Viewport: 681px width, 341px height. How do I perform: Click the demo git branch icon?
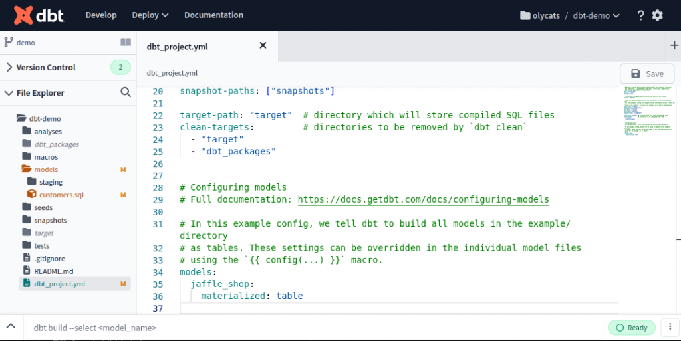point(9,42)
